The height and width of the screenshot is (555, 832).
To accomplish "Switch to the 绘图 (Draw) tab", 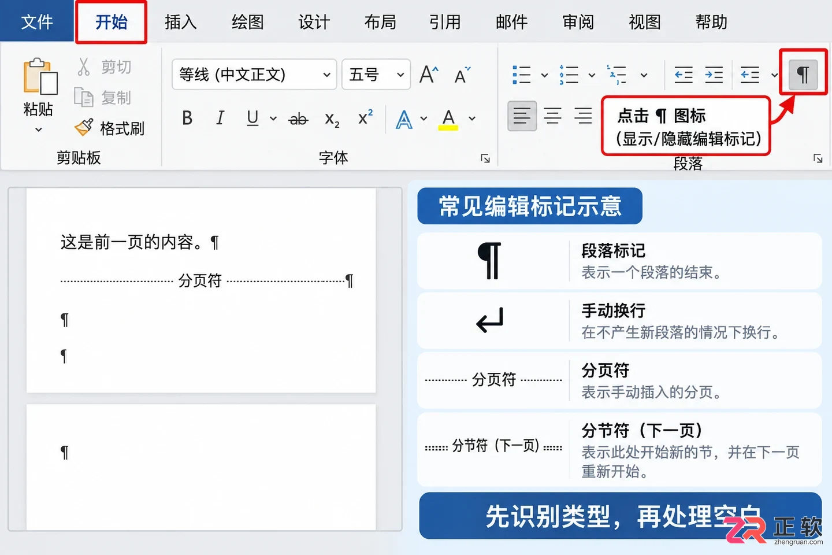I will pyautogui.click(x=248, y=22).
